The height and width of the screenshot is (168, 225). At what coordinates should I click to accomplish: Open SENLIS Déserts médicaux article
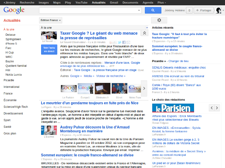179,68
